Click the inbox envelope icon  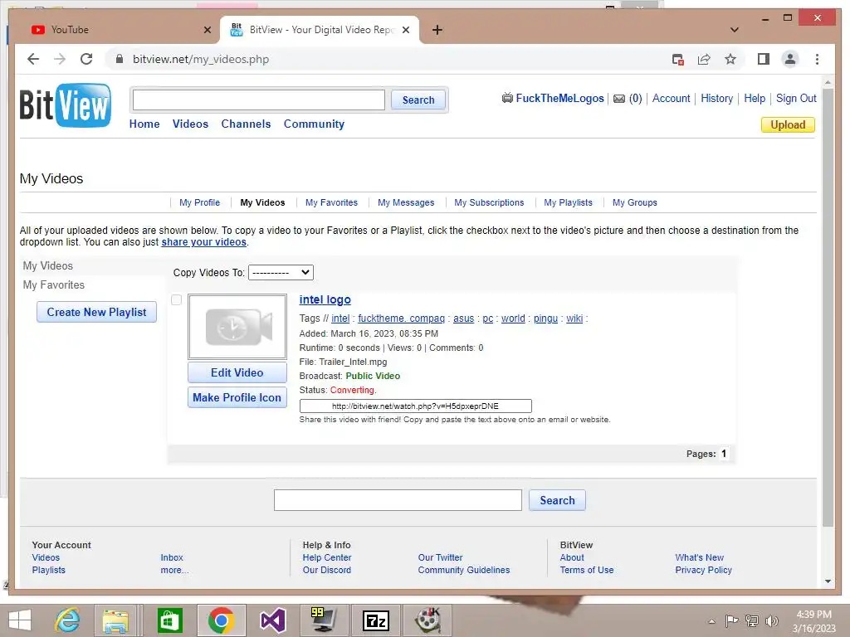[x=618, y=99]
